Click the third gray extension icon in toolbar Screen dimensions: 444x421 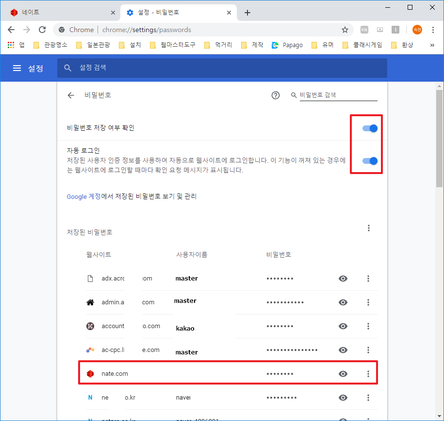click(395, 30)
